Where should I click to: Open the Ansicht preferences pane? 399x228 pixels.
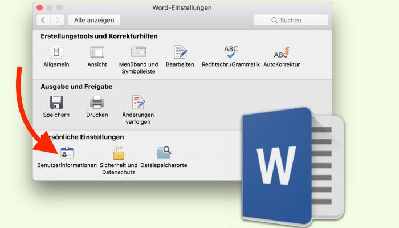coord(97,52)
